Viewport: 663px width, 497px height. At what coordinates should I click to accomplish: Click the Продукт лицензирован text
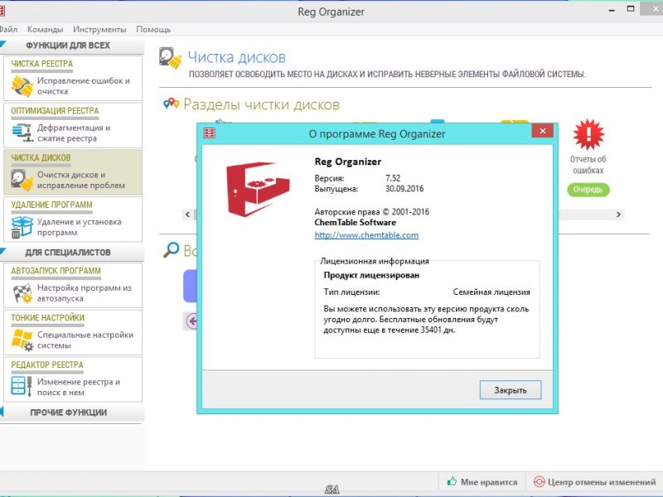[371, 275]
